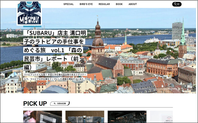Click the PICK UP section heading
The height and width of the screenshot is (123, 198).
(35, 104)
